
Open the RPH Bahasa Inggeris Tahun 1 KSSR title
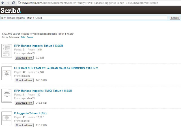[x=38, y=46]
